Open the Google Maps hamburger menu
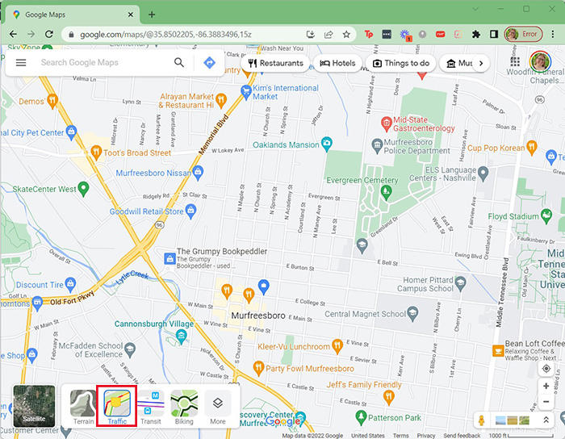 pos(21,63)
